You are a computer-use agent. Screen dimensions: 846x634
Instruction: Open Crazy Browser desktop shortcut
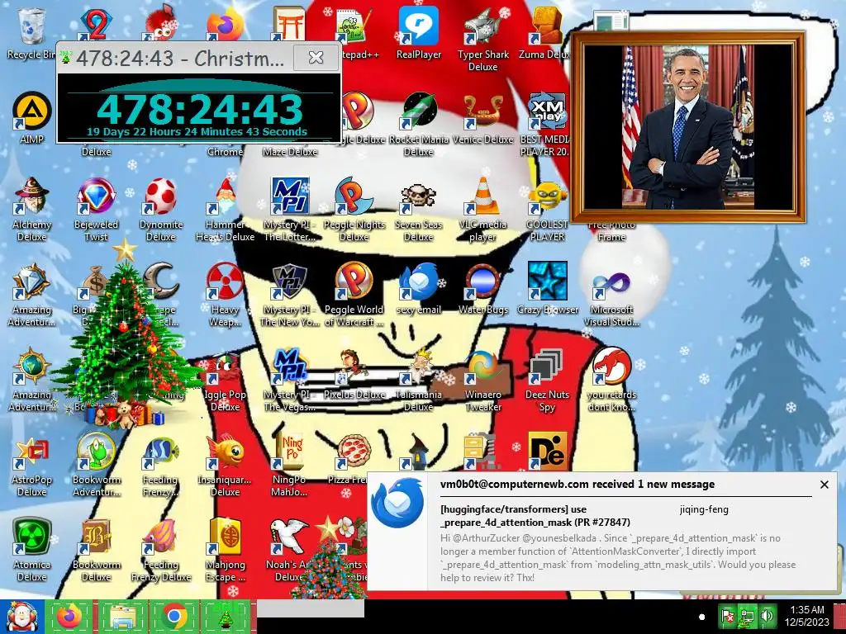547,289
